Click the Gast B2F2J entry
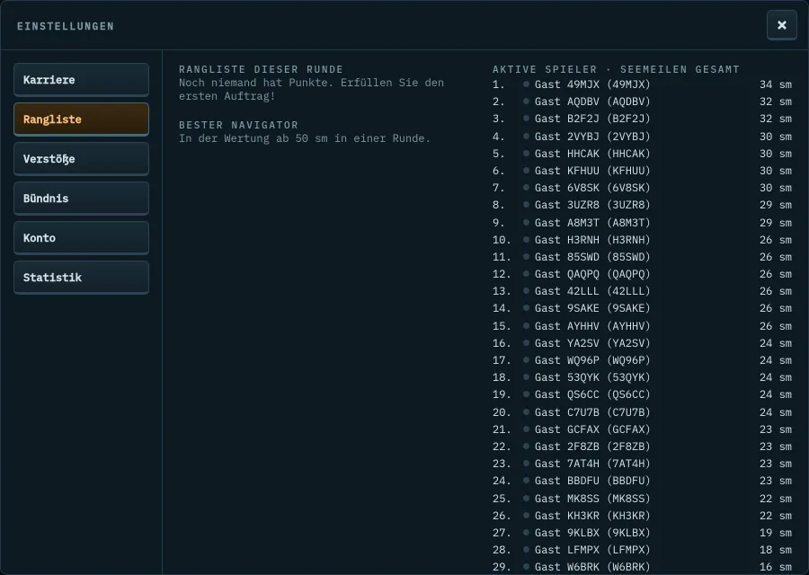The height and width of the screenshot is (575, 809). click(x=642, y=119)
